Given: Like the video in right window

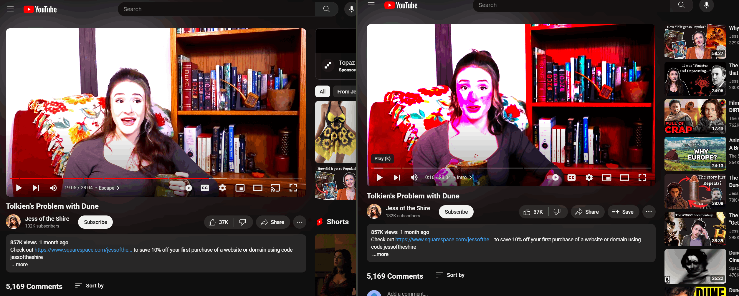Looking at the screenshot, I should point(533,212).
